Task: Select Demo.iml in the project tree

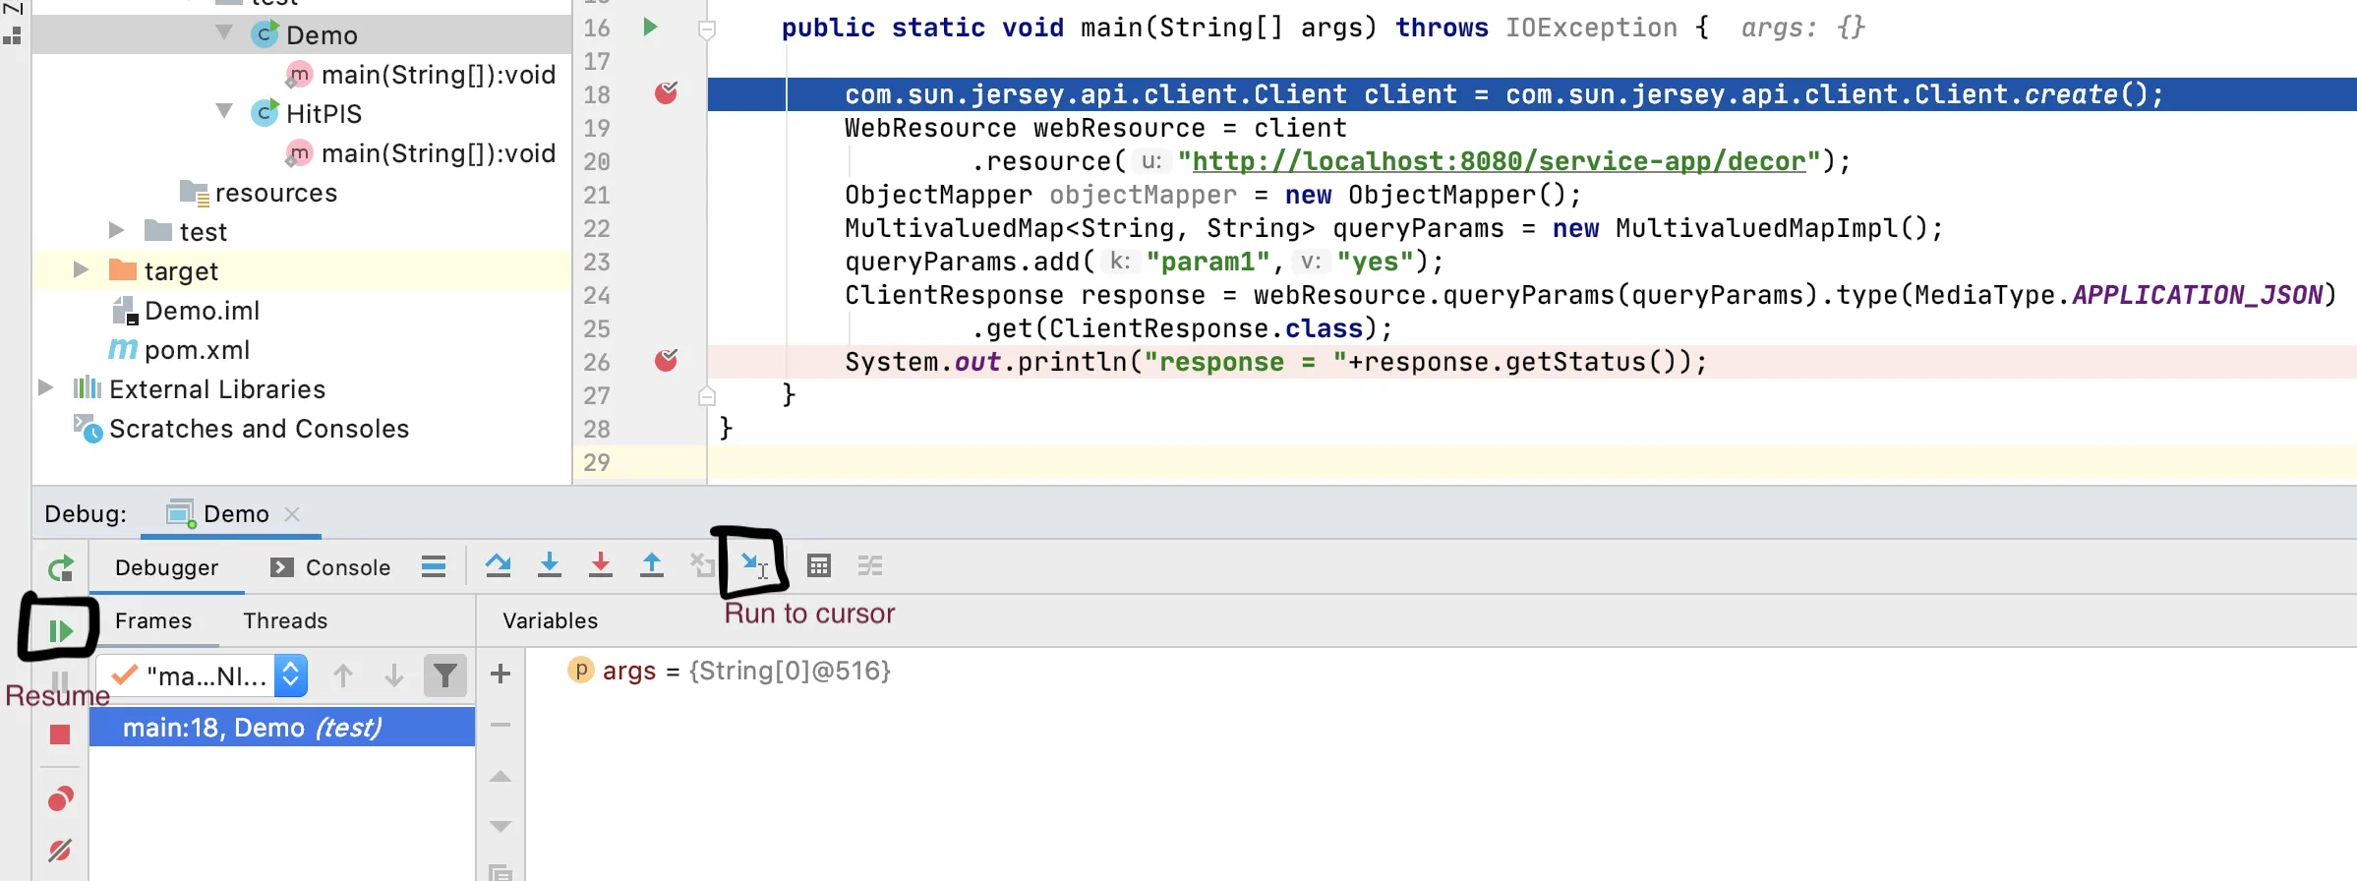Action: click(202, 311)
